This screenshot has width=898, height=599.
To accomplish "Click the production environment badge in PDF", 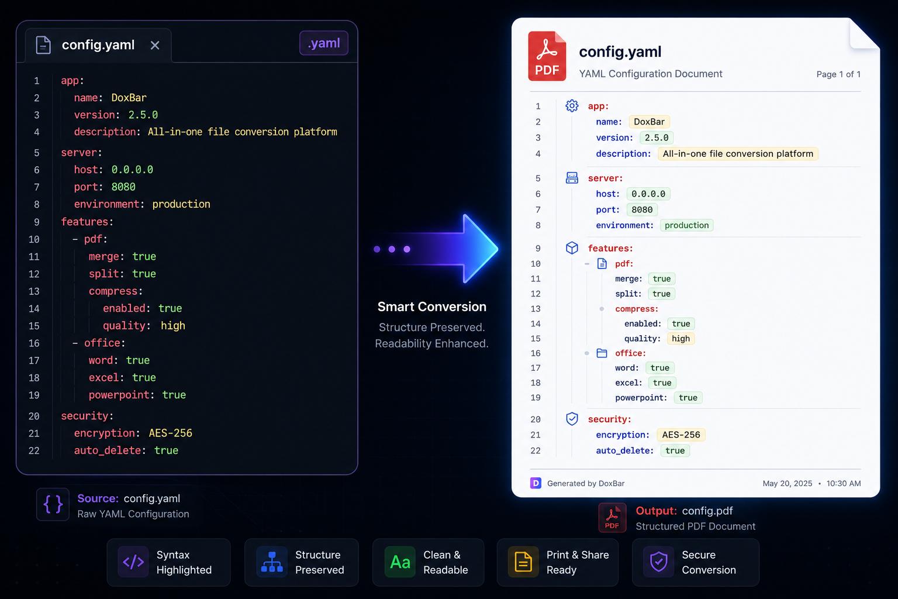I will coord(686,225).
